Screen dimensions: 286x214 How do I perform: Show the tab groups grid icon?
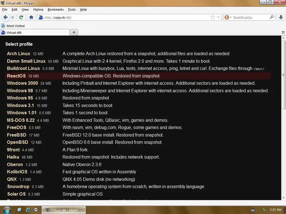(x=283, y=32)
